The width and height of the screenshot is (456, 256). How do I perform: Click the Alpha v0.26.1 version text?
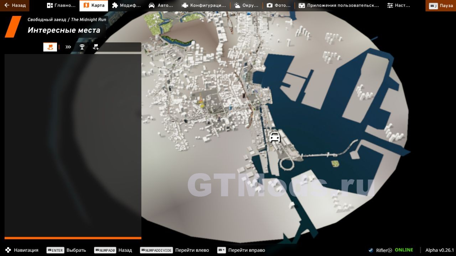pyautogui.click(x=440, y=250)
